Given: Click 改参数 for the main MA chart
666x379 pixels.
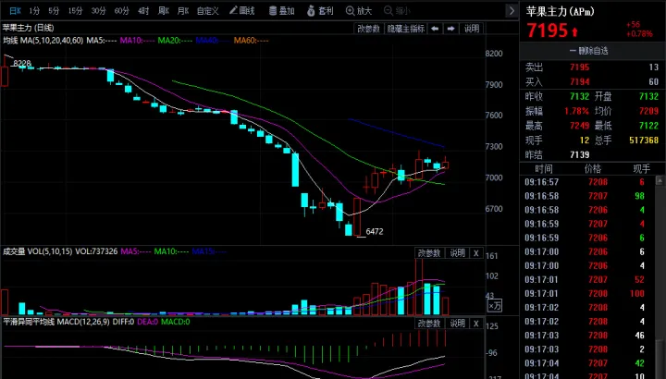Looking at the screenshot, I should tap(368, 29).
